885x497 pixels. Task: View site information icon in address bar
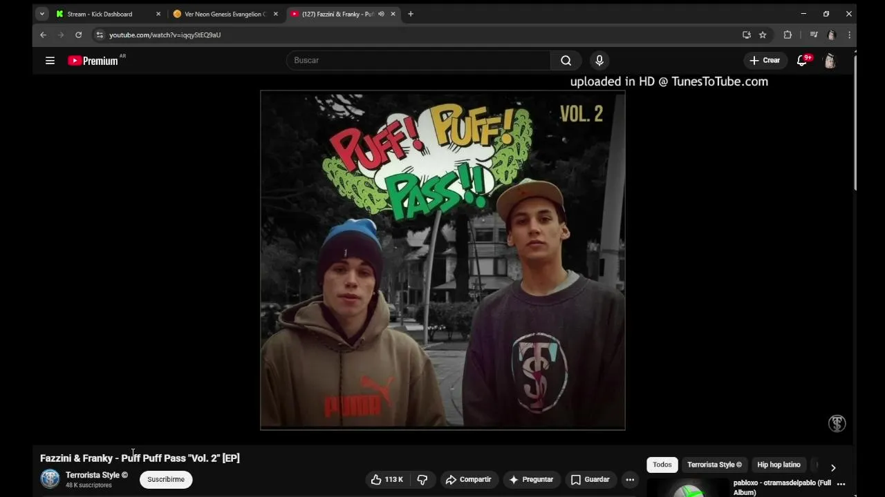(x=100, y=35)
